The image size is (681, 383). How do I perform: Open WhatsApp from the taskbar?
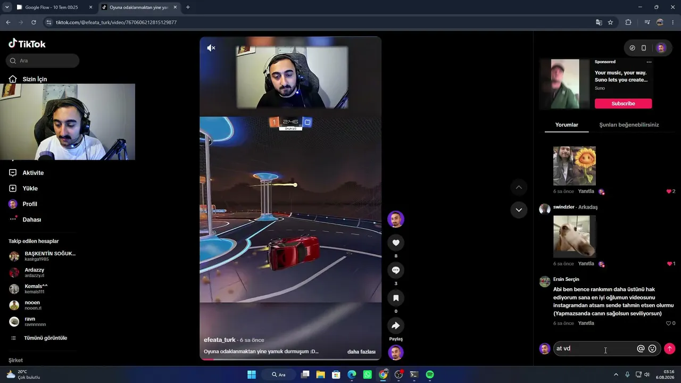368,374
